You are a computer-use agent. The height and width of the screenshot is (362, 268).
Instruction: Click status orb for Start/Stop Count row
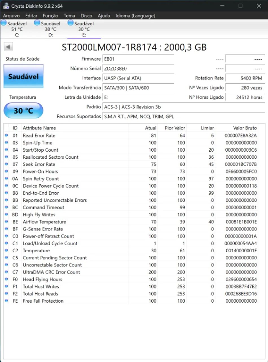click(x=6, y=150)
